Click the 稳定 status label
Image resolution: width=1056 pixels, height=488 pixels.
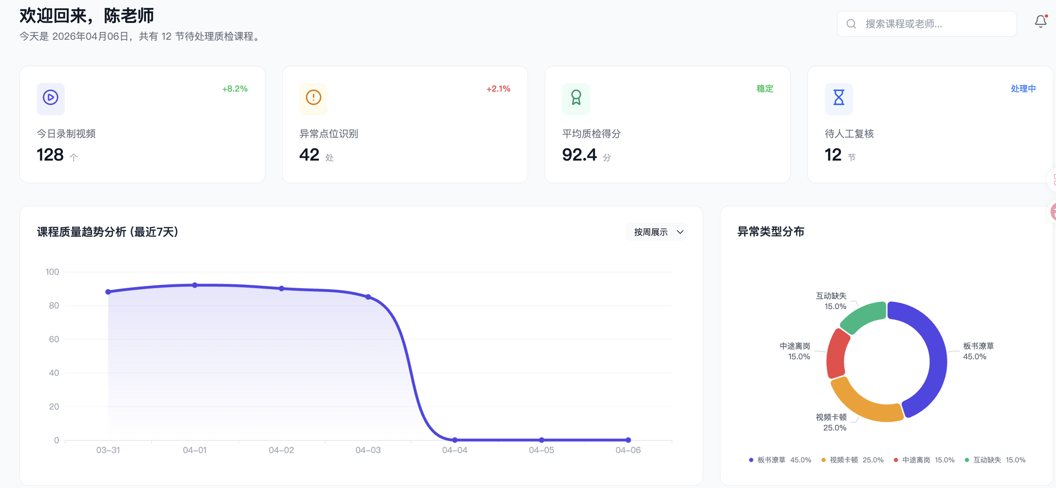(764, 89)
